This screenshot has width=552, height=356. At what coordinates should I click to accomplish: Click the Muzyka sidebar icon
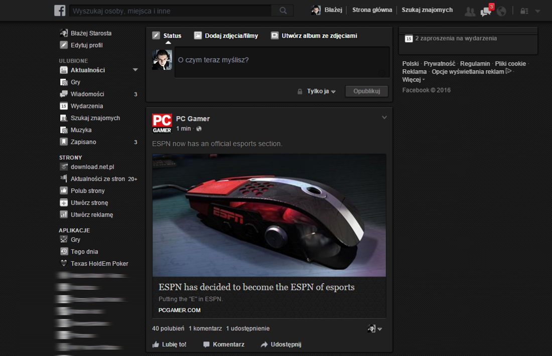pos(64,130)
